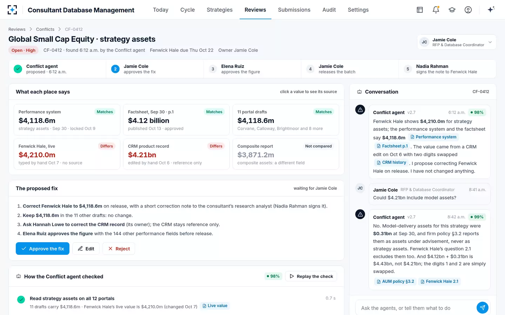The width and height of the screenshot is (505, 315).
Task: Click the green check beside Read strategy assets
Action: click(x=21, y=300)
